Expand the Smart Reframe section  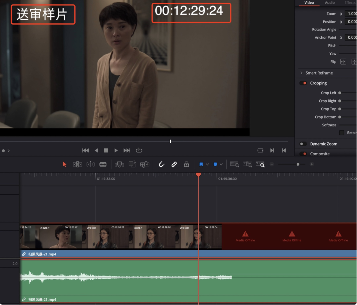(x=301, y=73)
